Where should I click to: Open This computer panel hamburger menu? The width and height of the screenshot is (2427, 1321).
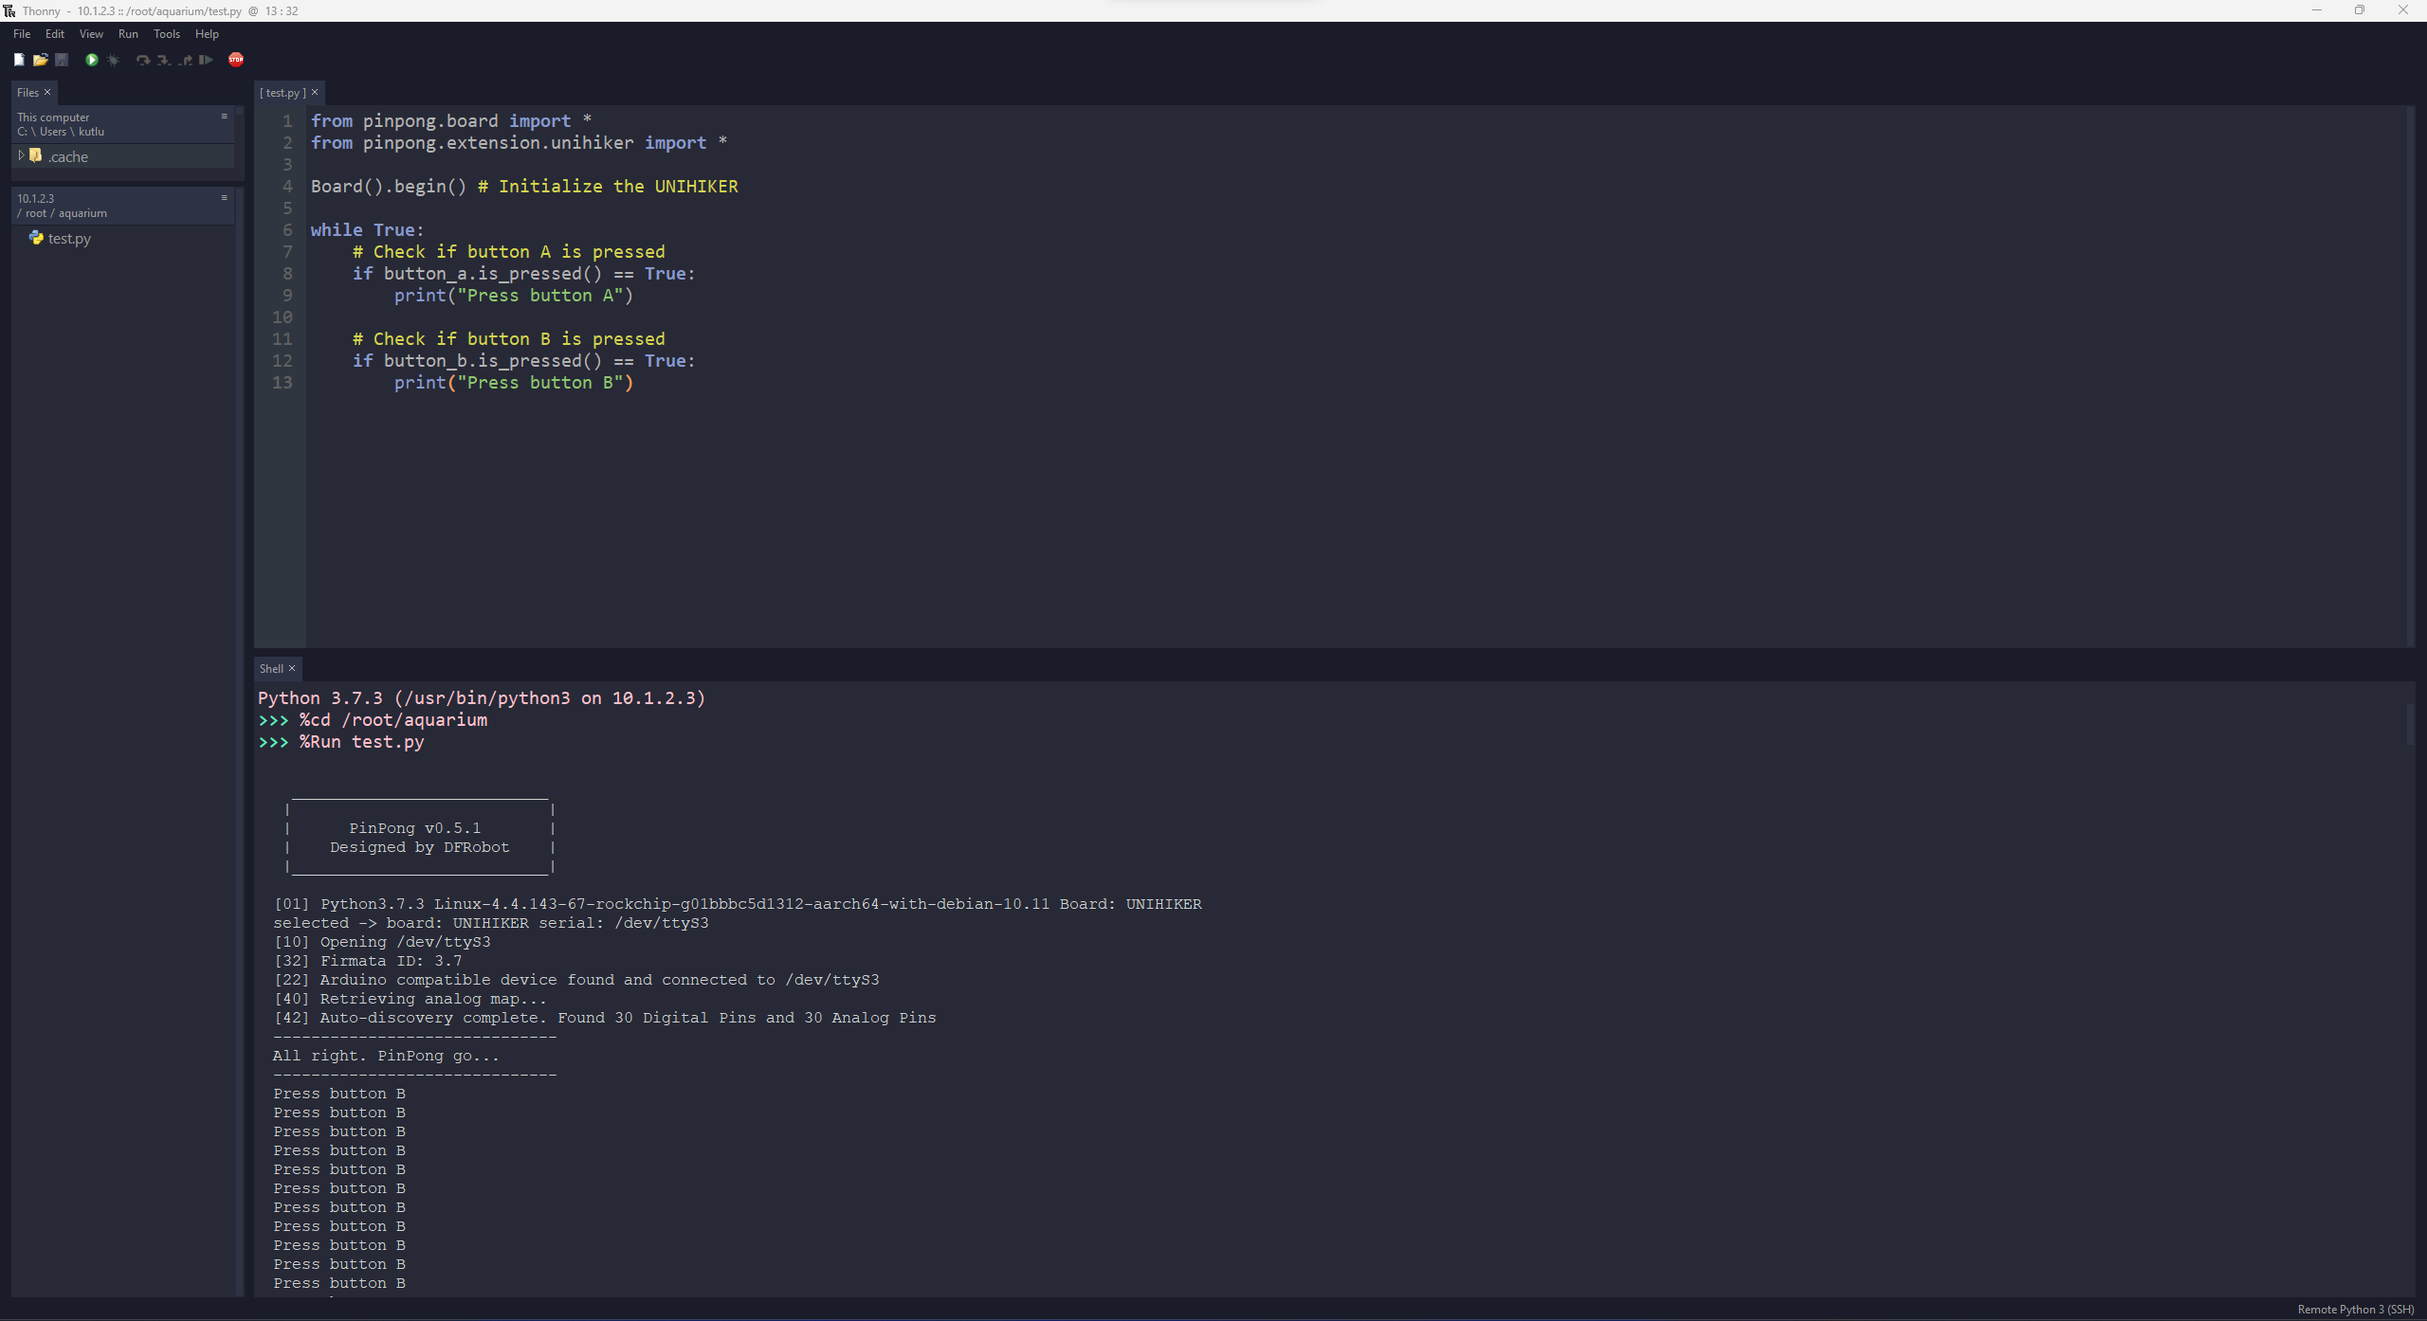tap(225, 117)
